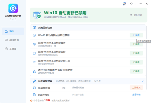151x103 pixels.
Task: Toggle 已禁用 status for 系统更新计划任务
Action: [x=136, y=62]
